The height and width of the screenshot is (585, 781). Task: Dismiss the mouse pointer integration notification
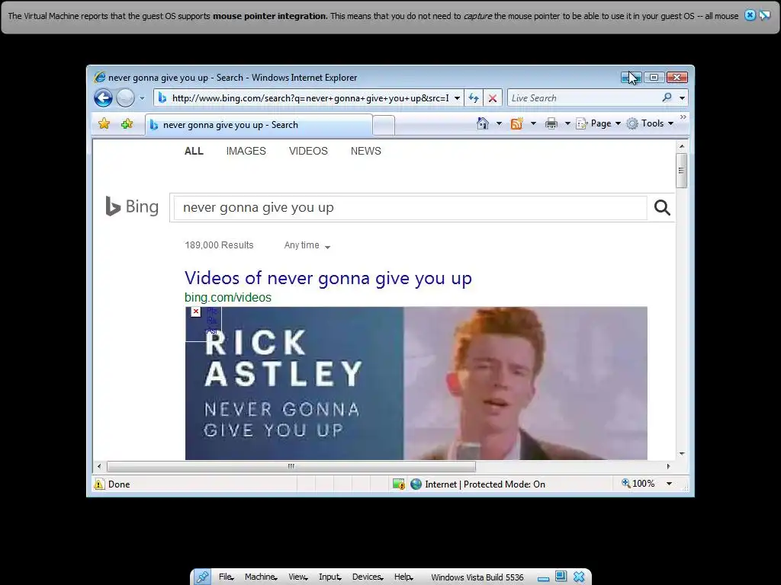750,15
